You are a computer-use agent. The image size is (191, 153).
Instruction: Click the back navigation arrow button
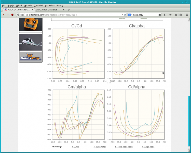[18, 15]
